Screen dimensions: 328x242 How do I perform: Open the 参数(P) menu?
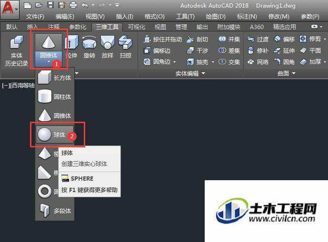310,17
